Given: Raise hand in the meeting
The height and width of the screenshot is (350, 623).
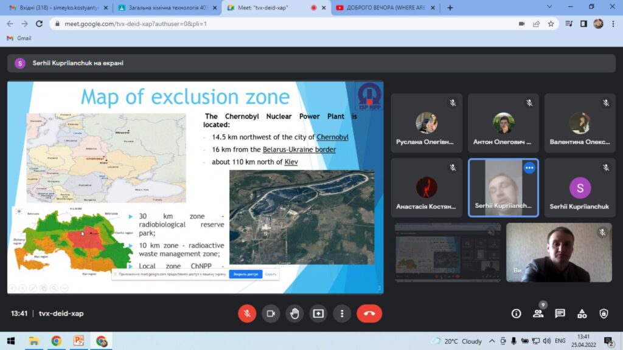Looking at the screenshot, I should click(x=294, y=314).
